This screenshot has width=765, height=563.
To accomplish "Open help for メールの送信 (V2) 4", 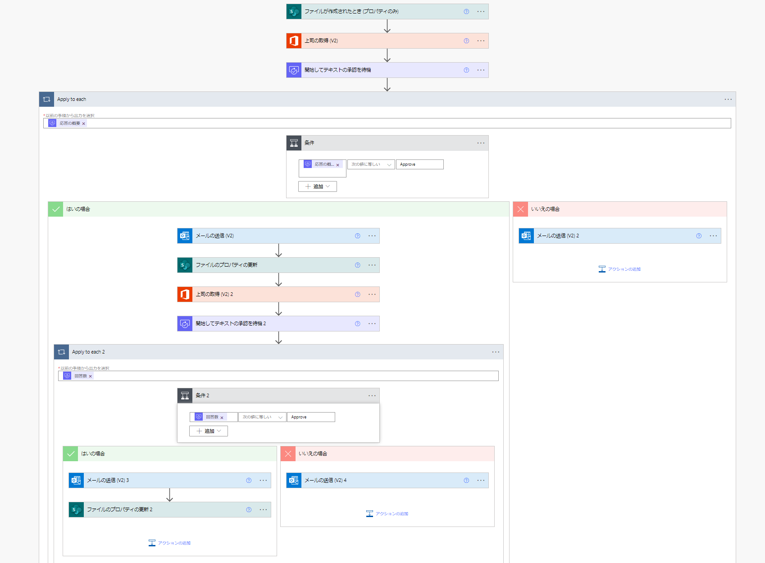I will [466, 481].
